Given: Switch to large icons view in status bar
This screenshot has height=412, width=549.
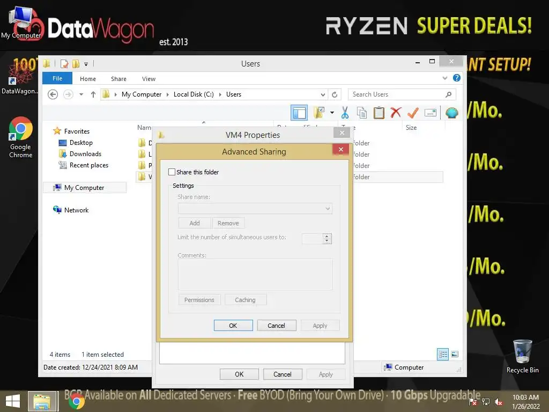Looking at the screenshot, I should click(455, 354).
